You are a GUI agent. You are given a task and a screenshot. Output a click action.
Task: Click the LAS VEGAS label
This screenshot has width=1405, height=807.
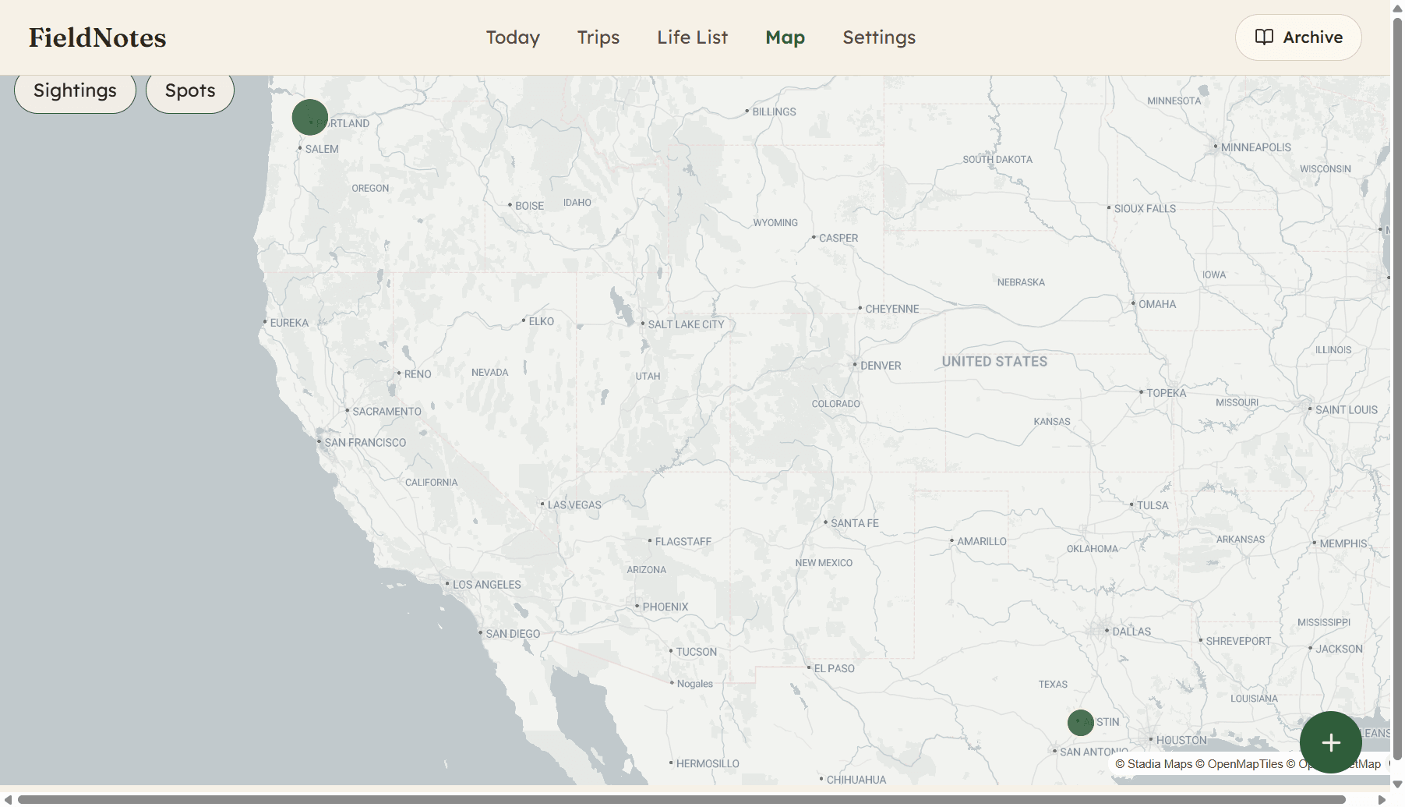tap(574, 505)
